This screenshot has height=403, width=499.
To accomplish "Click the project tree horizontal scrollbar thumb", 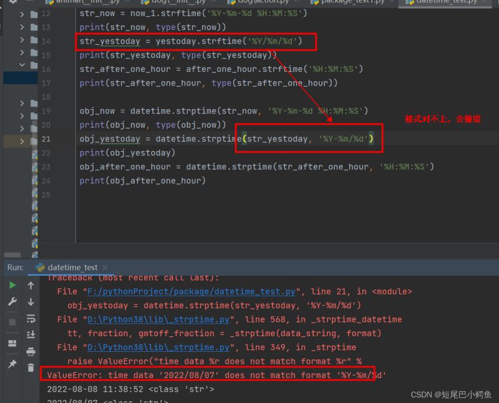I will tap(12, 255).
